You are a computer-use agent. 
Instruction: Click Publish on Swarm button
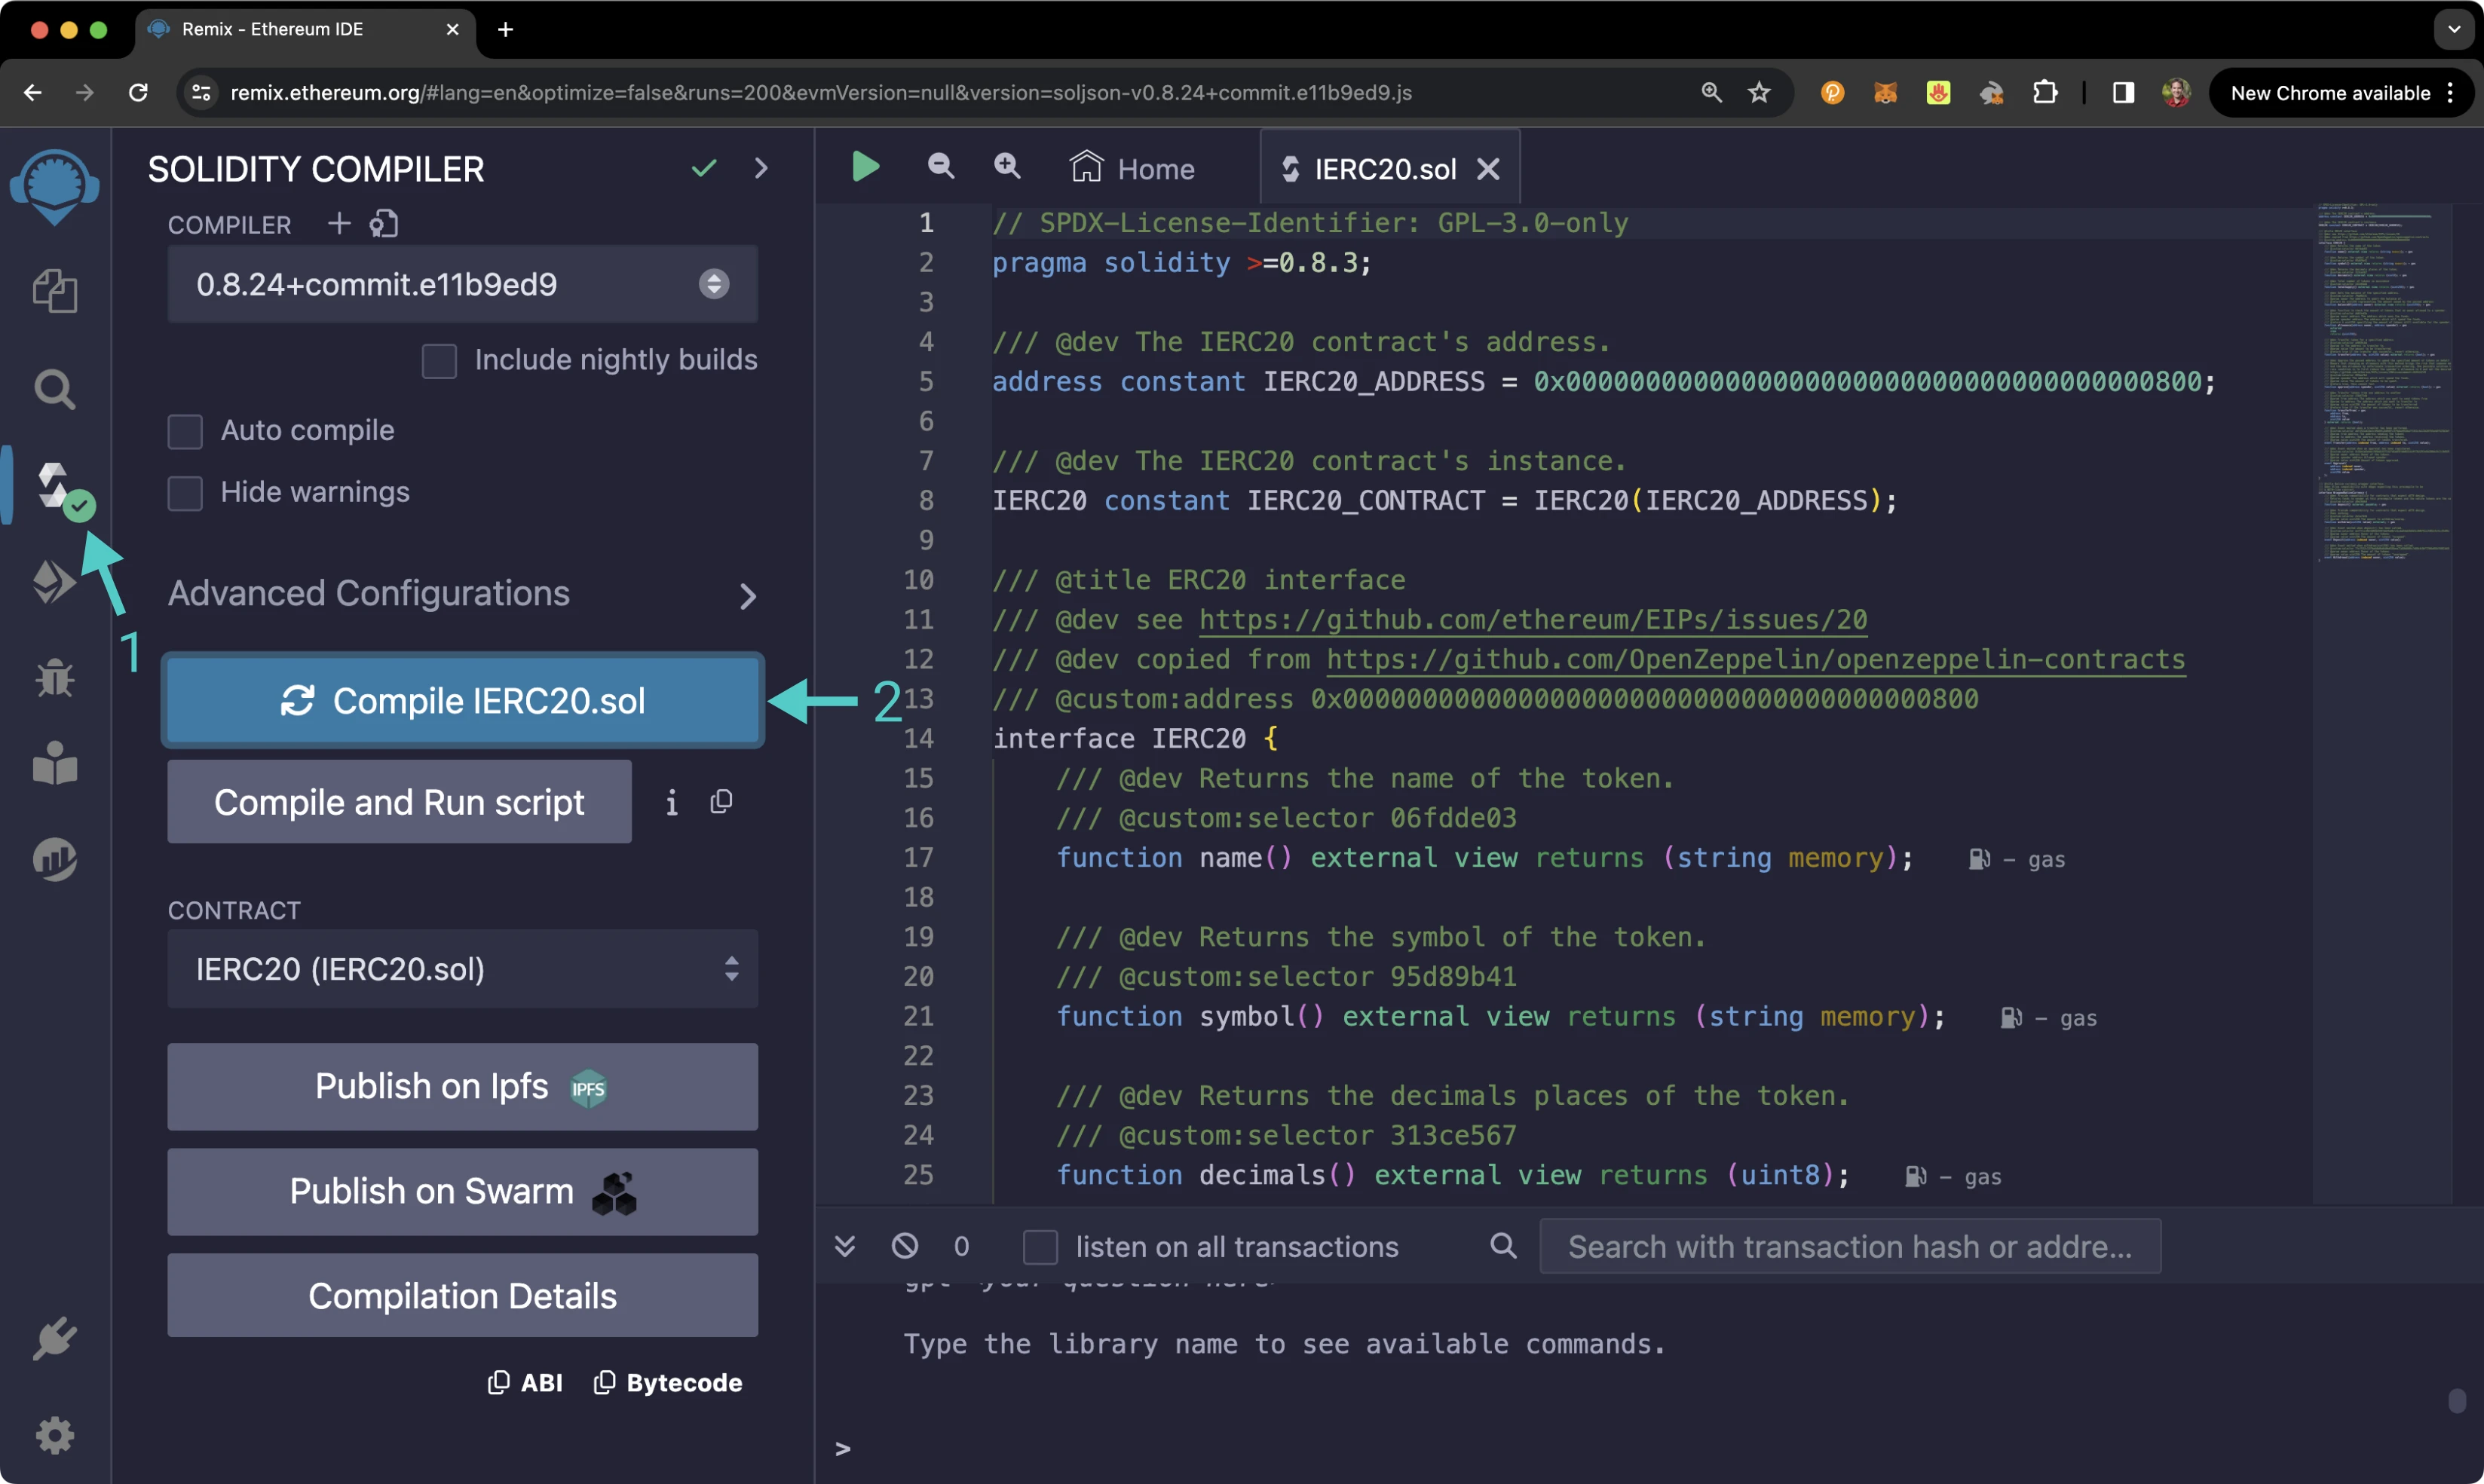coord(462,1191)
